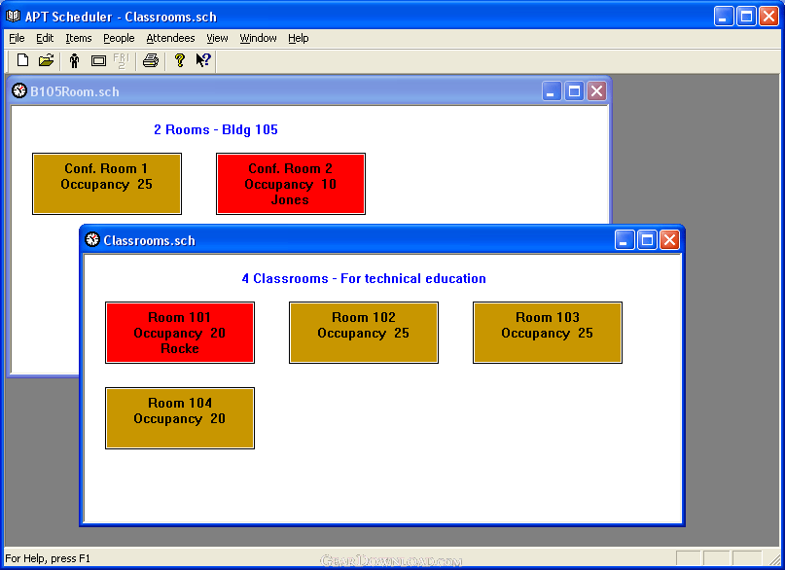Viewport: 785px width, 570px height.
Task: Select the Room 103 box
Action: (x=548, y=333)
